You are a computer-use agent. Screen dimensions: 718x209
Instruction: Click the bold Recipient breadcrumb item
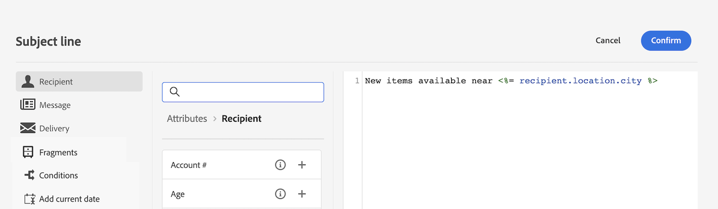(242, 119)
